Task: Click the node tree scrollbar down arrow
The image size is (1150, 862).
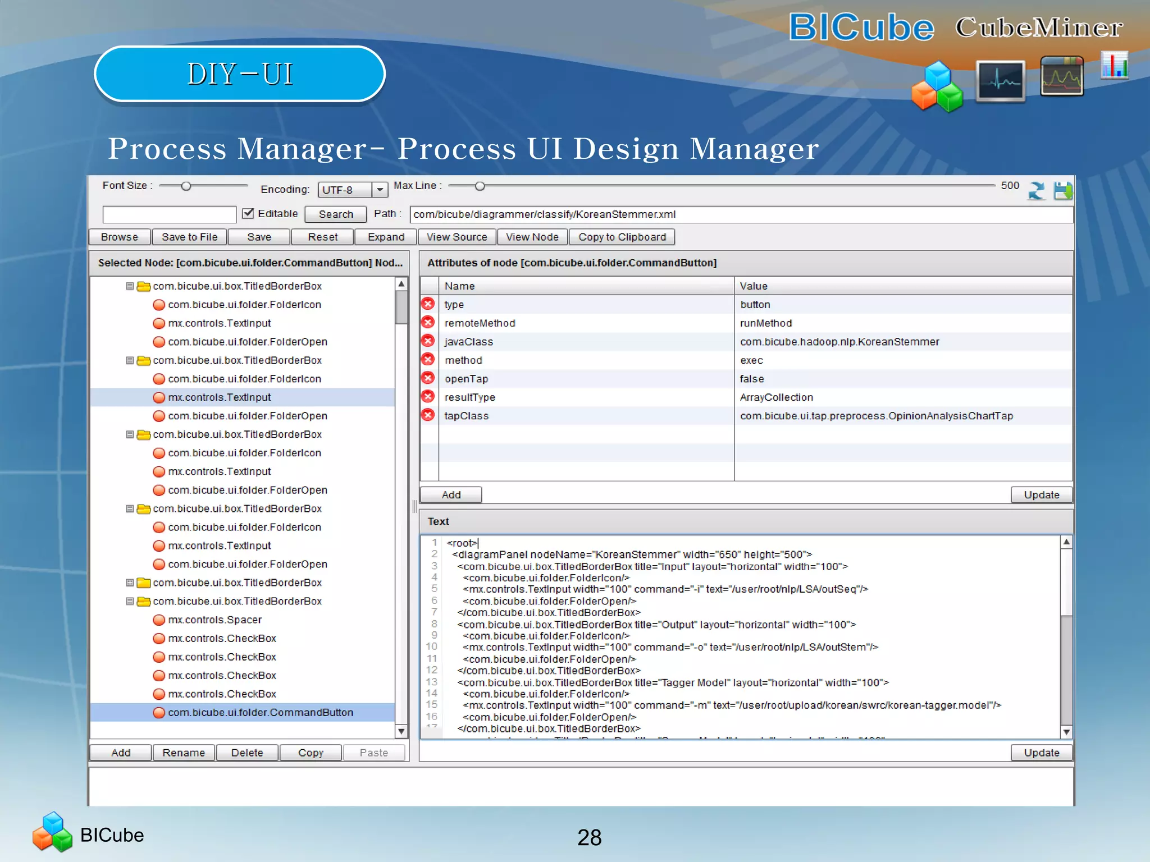Action: (401, 731)
